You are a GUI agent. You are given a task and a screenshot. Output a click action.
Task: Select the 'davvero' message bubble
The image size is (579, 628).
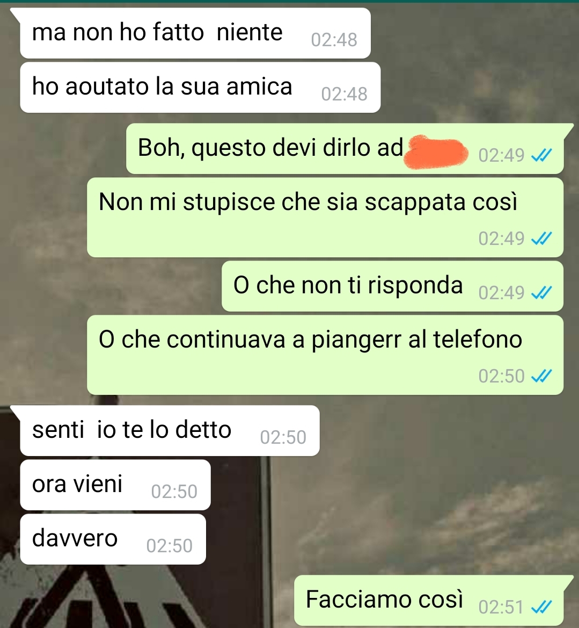point(113,539)
